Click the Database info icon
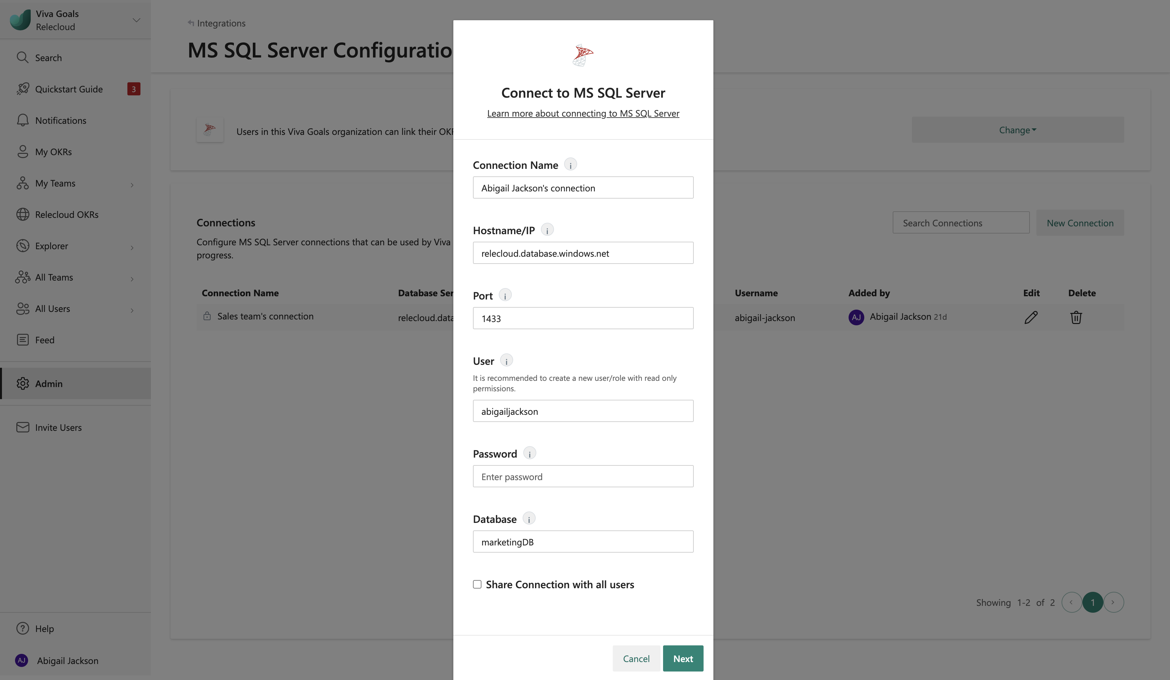This screenshot has height=680, width=1170. [x=529, y=519]
